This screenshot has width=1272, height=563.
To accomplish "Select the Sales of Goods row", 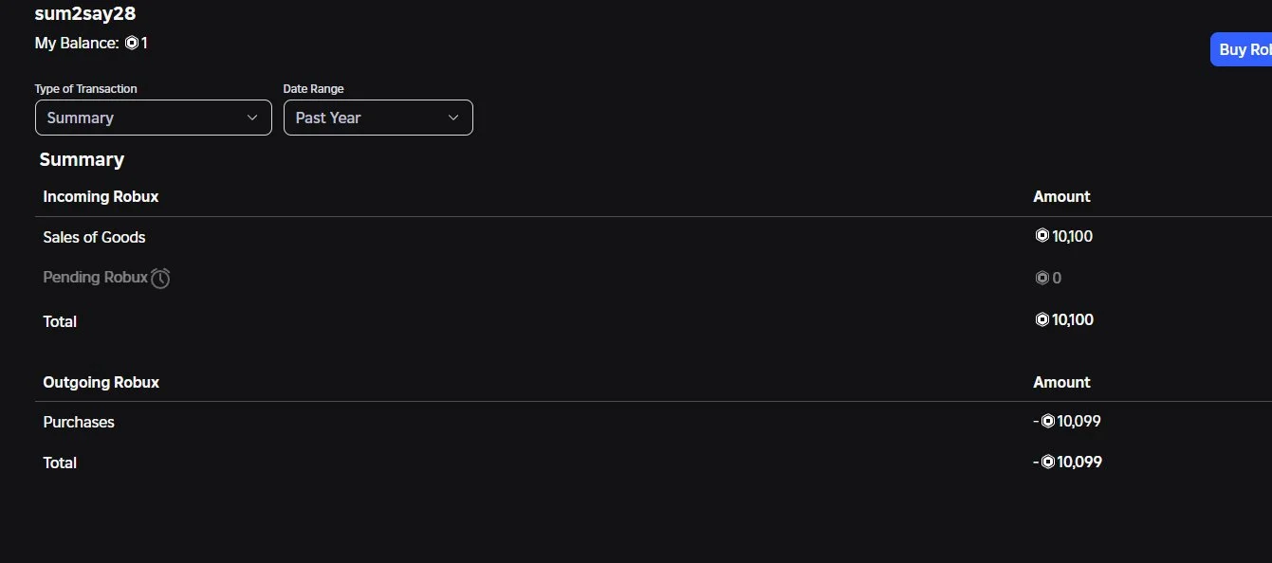I will [x=94, y=237].
